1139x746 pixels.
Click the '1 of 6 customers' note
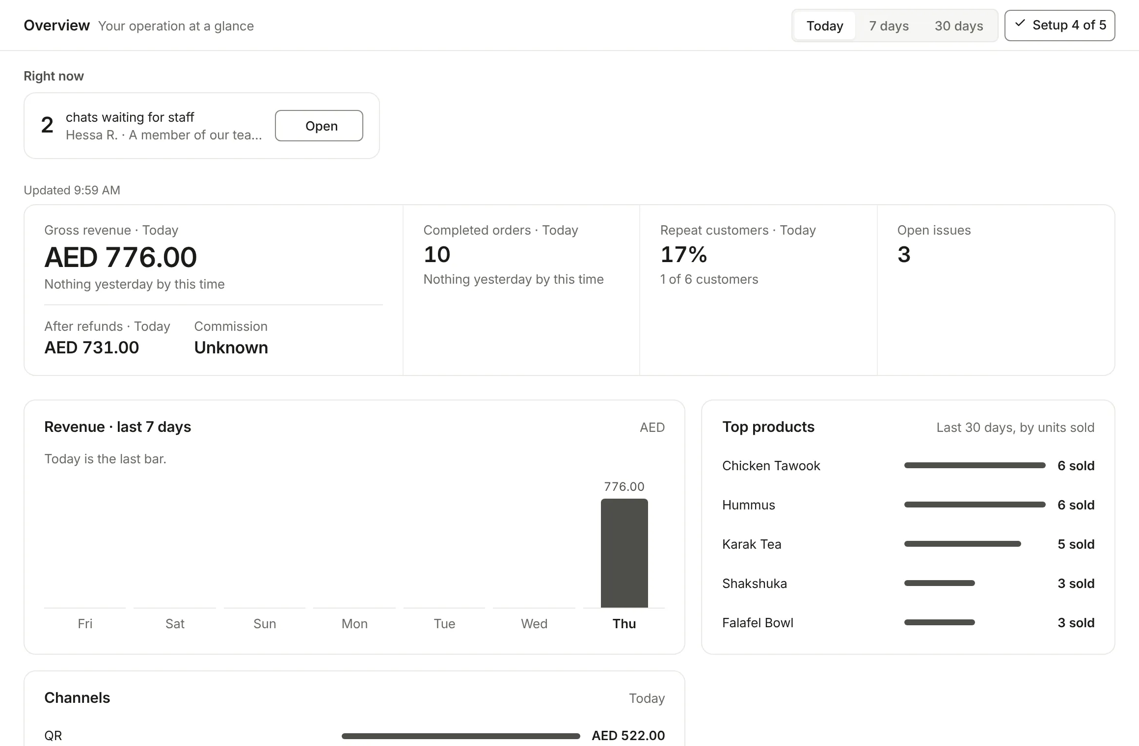[x=709, y=279]
